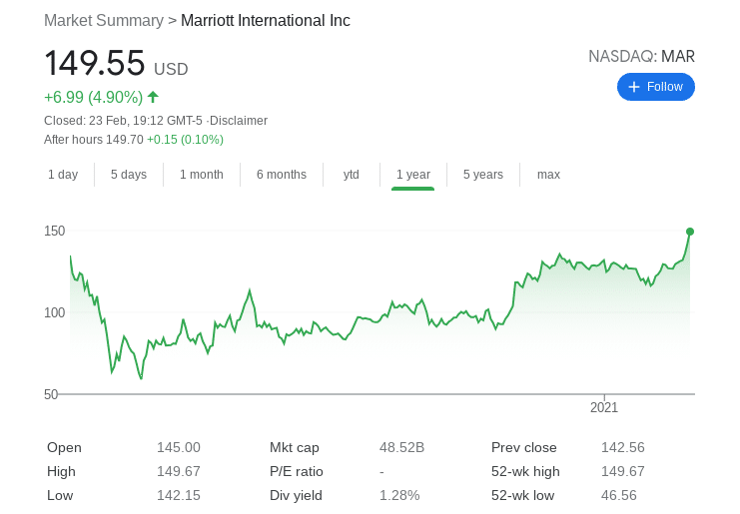Follow the Marriott International stock

click(656, 87)
